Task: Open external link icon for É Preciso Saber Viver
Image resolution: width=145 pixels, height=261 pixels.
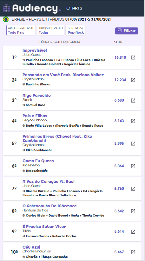Action: (x=133, y=231)
